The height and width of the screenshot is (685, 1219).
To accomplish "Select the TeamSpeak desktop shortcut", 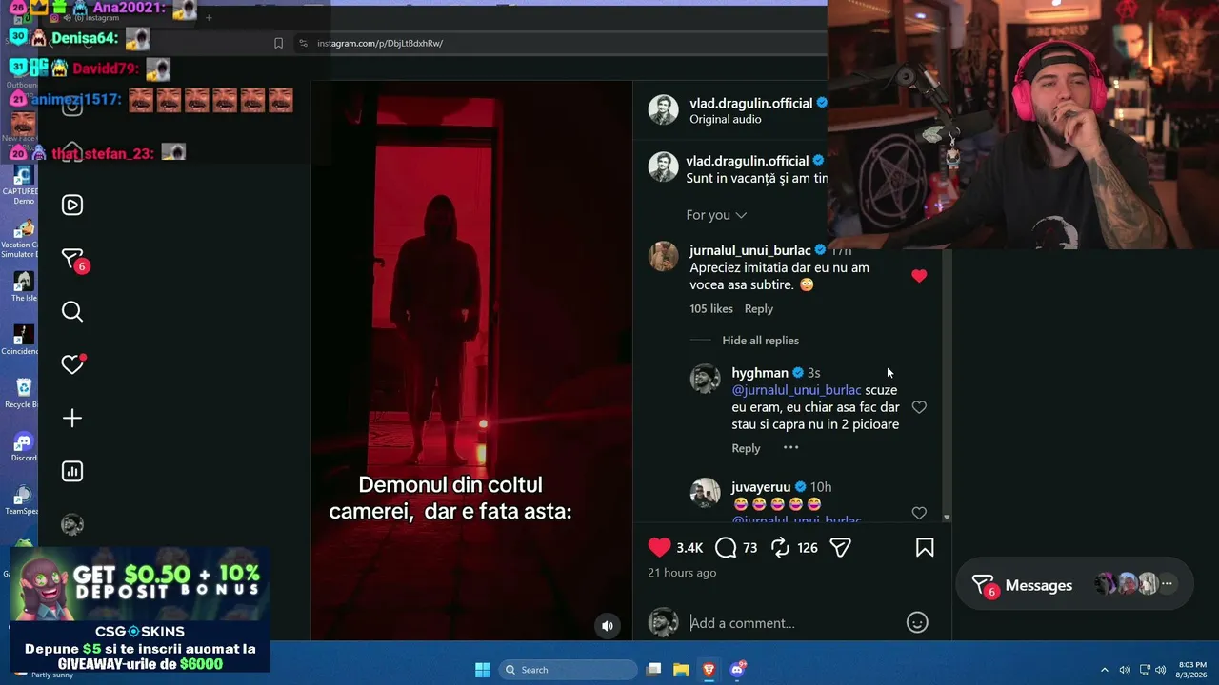I will pyautogui.click(x=21, y=499).
